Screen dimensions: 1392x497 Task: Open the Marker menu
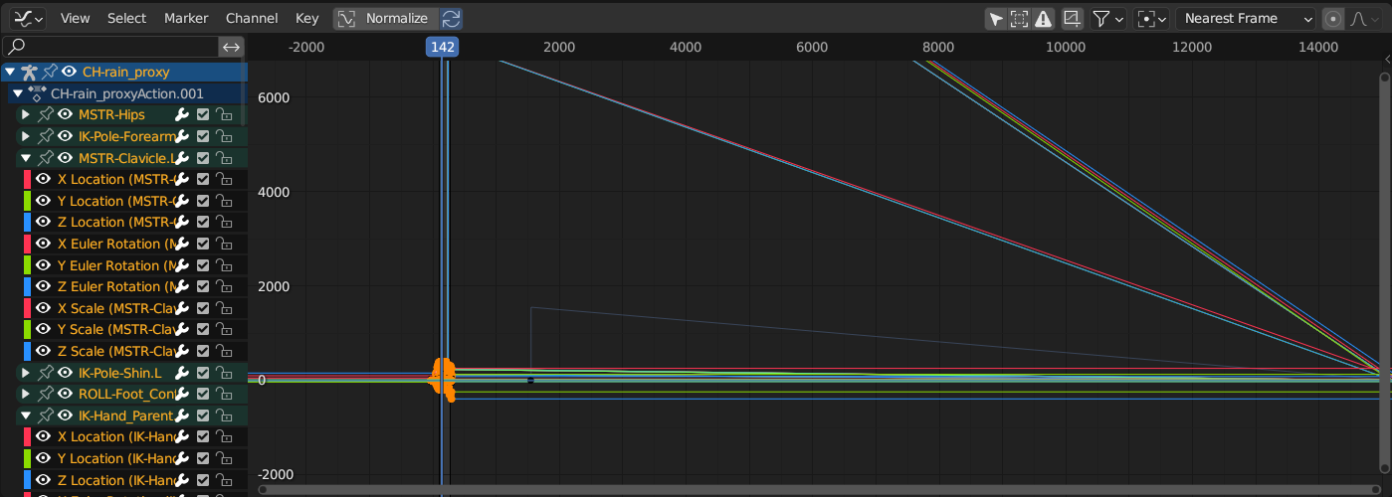(x=186, y=18)
